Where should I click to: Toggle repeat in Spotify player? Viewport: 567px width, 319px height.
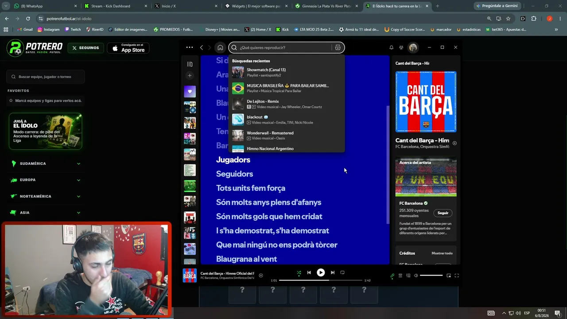click(x=342, y=273)
